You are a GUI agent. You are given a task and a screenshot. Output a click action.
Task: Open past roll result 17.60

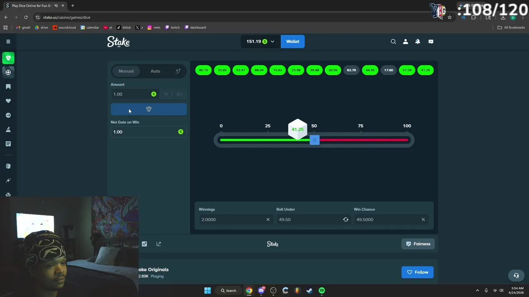[x=388, y=70]
